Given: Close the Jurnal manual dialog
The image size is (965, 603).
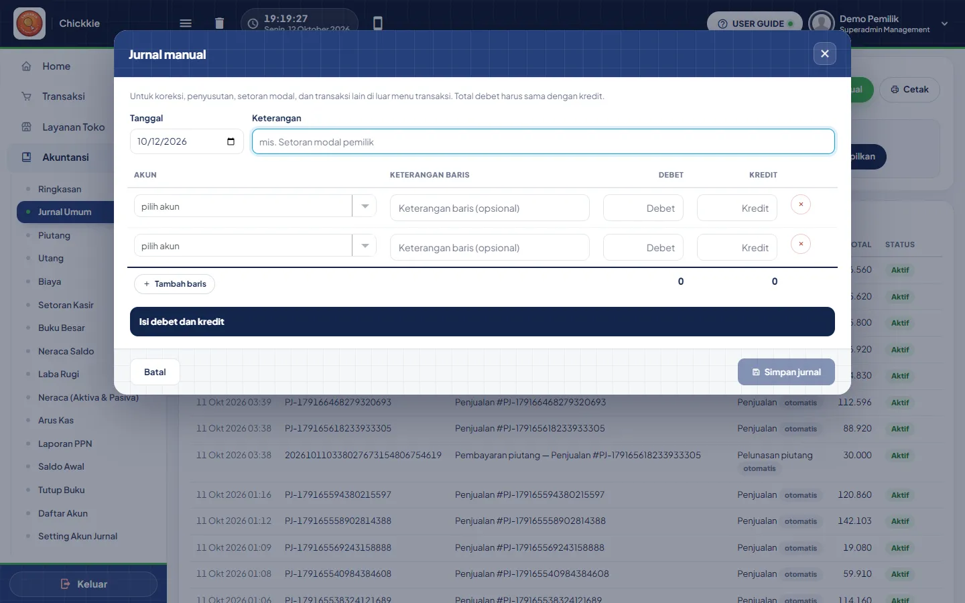Looking at the screenshot, I should point(825,54).
